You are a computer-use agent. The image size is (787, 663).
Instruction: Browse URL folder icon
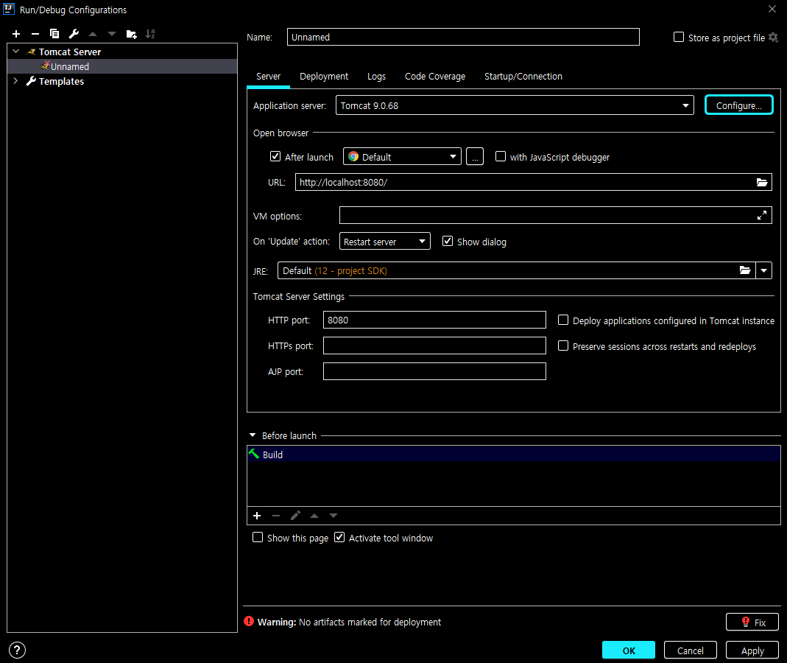(x=762, y=183)
